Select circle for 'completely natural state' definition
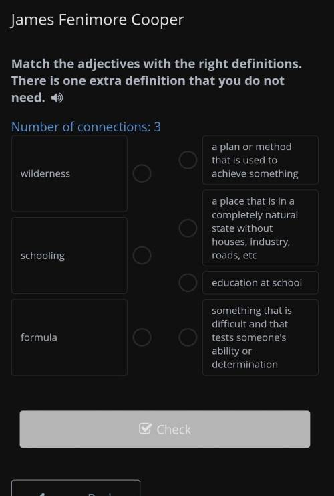The height and width of the screenshot is (496, 334). (188, 228)
